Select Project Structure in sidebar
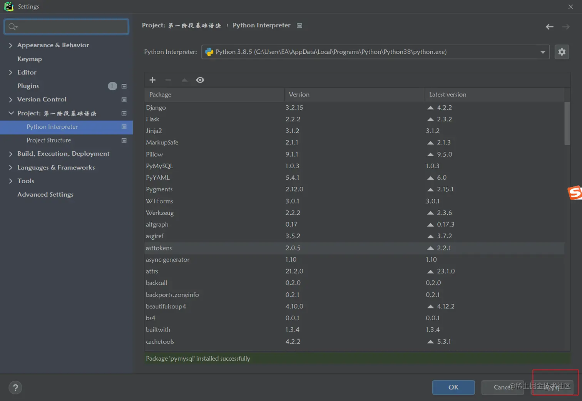Image resolution: width=582 pixels, height=401 pixels. pyautogui.click(x=48, y=140)
